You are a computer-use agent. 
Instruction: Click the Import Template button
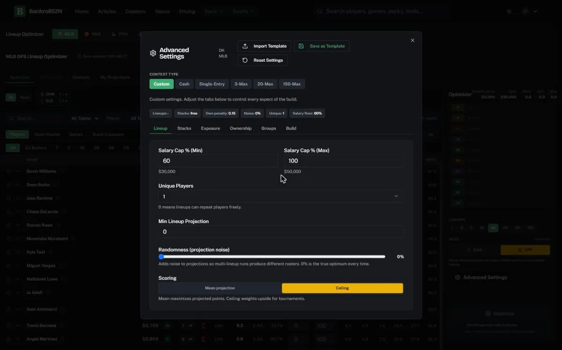tap(265, 46)
